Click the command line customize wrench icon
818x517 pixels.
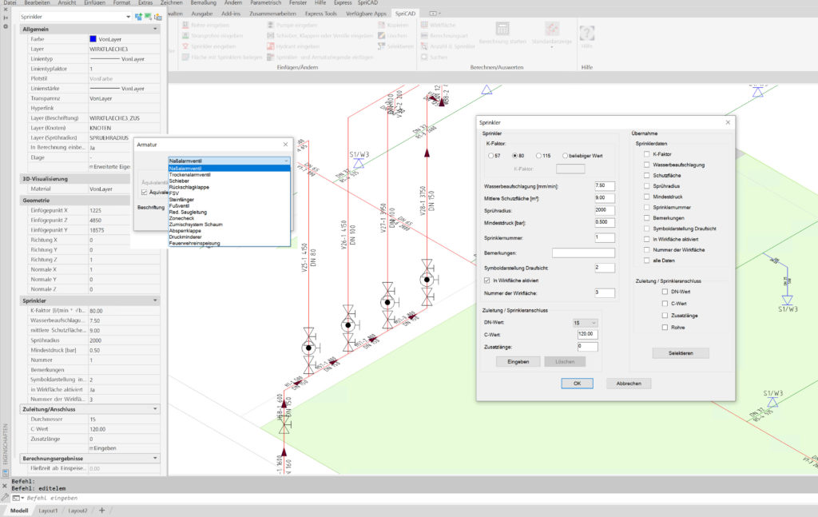[x=6, y=497]
